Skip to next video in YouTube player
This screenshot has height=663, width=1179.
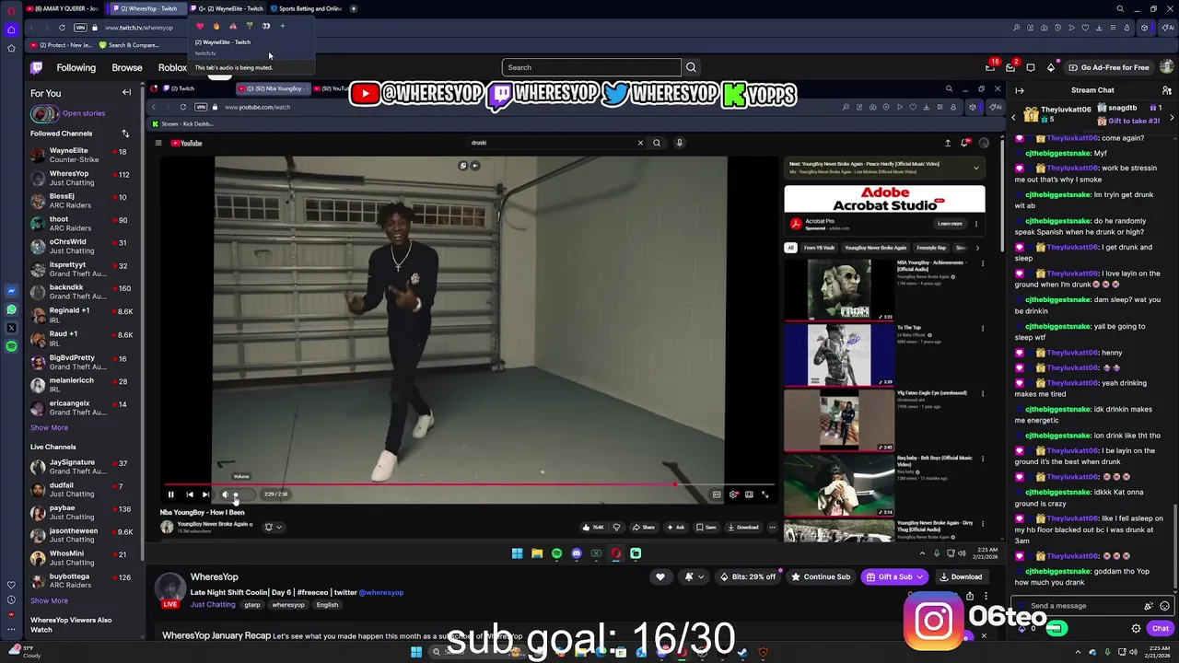[x=205, y=494]
